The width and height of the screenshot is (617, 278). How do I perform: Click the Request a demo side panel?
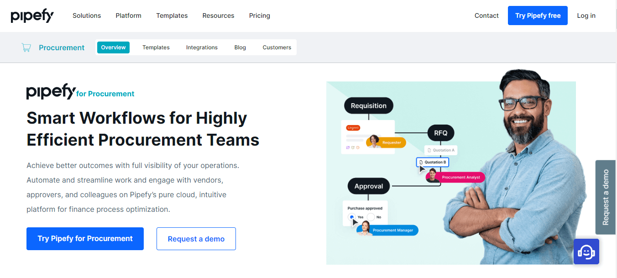tap(606, 197)
